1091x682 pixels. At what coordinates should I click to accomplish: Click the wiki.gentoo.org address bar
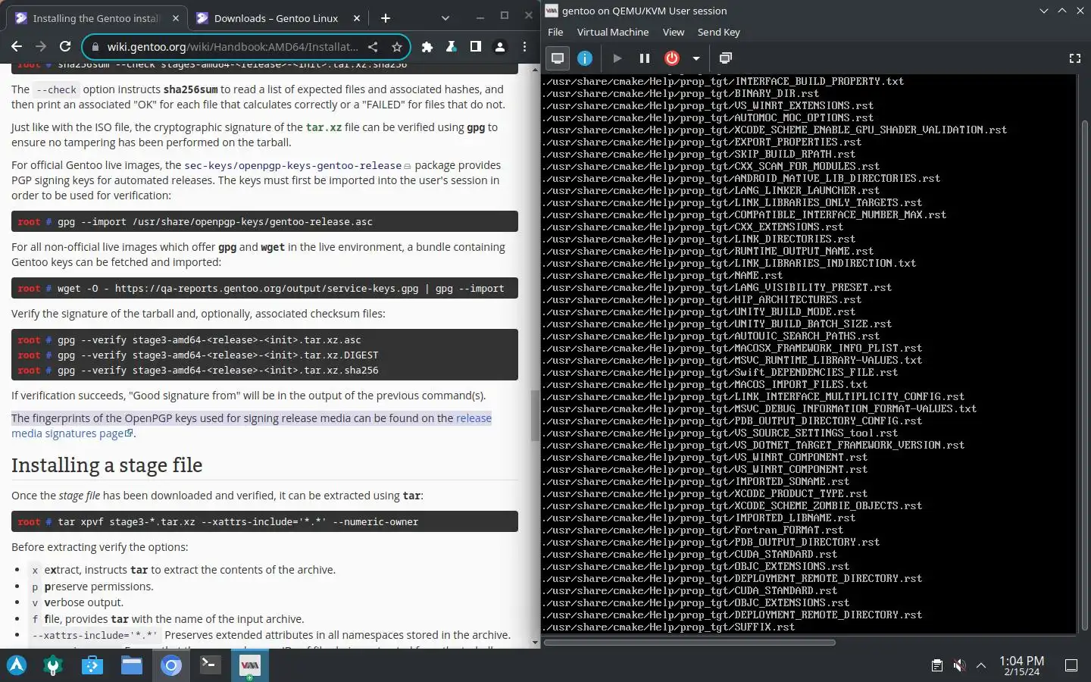click(231, 47)
